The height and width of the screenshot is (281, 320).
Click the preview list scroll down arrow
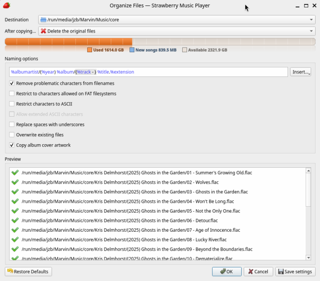(308, 258)
